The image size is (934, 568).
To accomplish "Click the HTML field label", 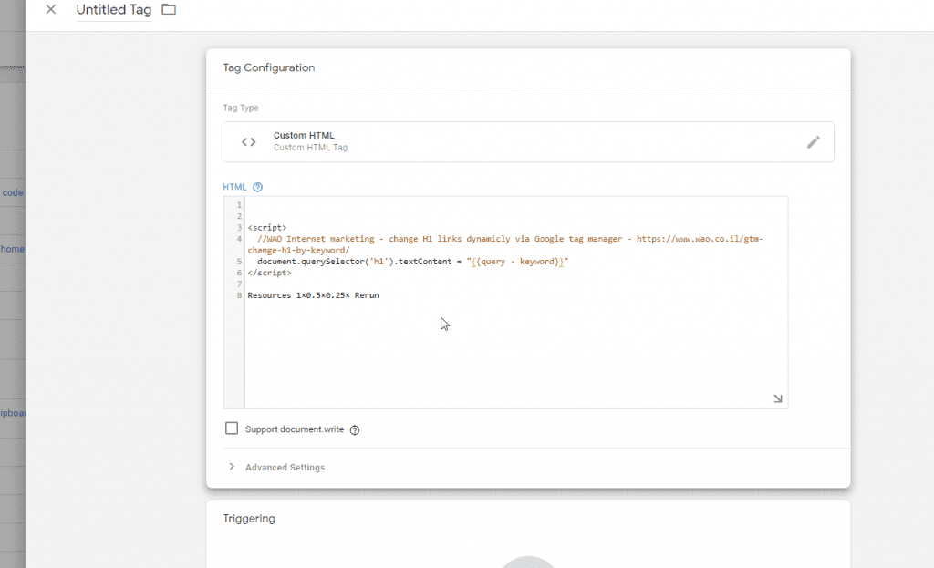I will coord(234,187).
